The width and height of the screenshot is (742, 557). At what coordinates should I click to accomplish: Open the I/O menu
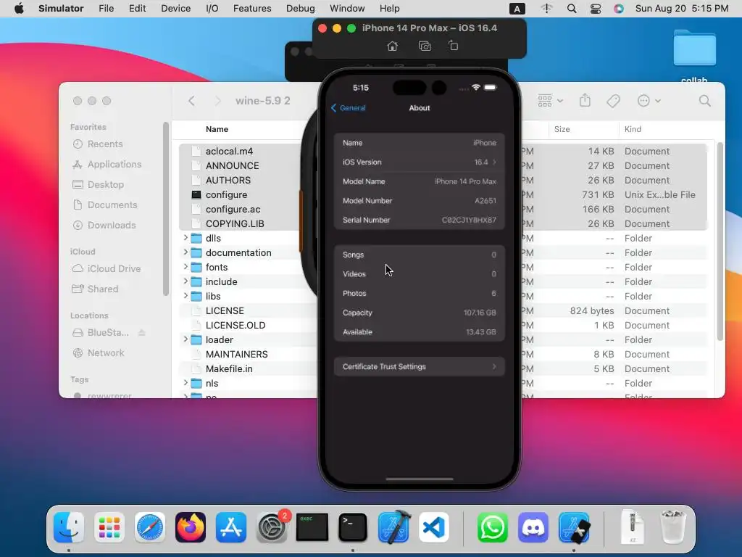pos(212,9)
